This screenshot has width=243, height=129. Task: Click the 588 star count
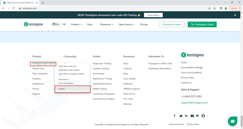(x=64, y=24)
